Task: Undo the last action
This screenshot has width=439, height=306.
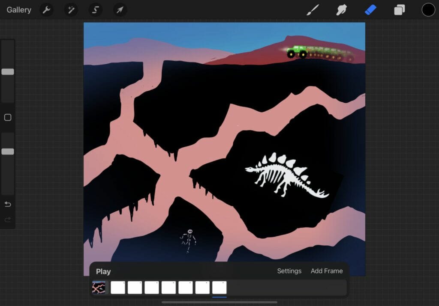Action: [8, 204]
